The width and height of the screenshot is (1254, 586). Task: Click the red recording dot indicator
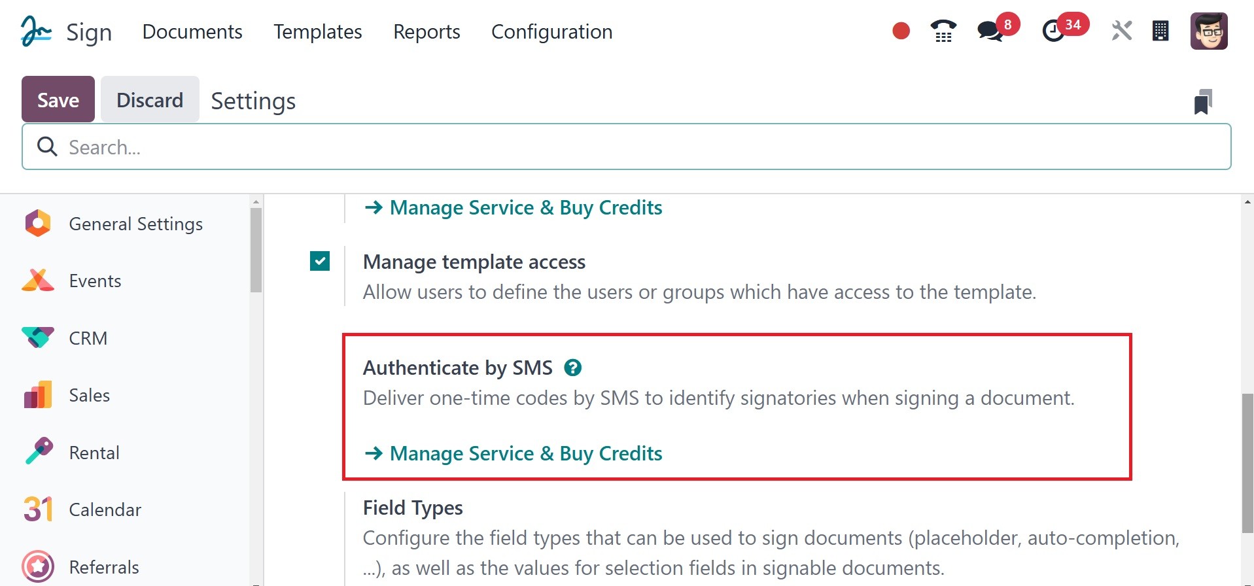tap(901, 31)
